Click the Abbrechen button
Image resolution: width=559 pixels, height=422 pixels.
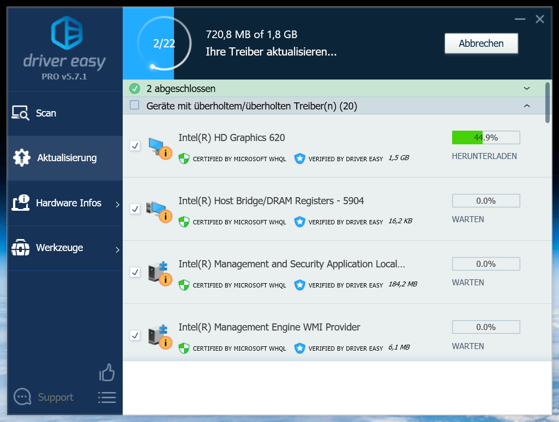coord(481,44)
